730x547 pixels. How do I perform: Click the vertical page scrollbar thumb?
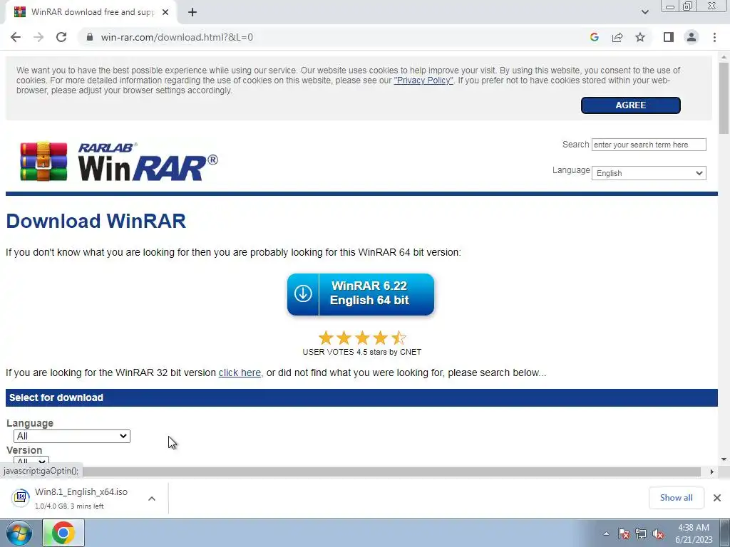[x=724, y=98]
